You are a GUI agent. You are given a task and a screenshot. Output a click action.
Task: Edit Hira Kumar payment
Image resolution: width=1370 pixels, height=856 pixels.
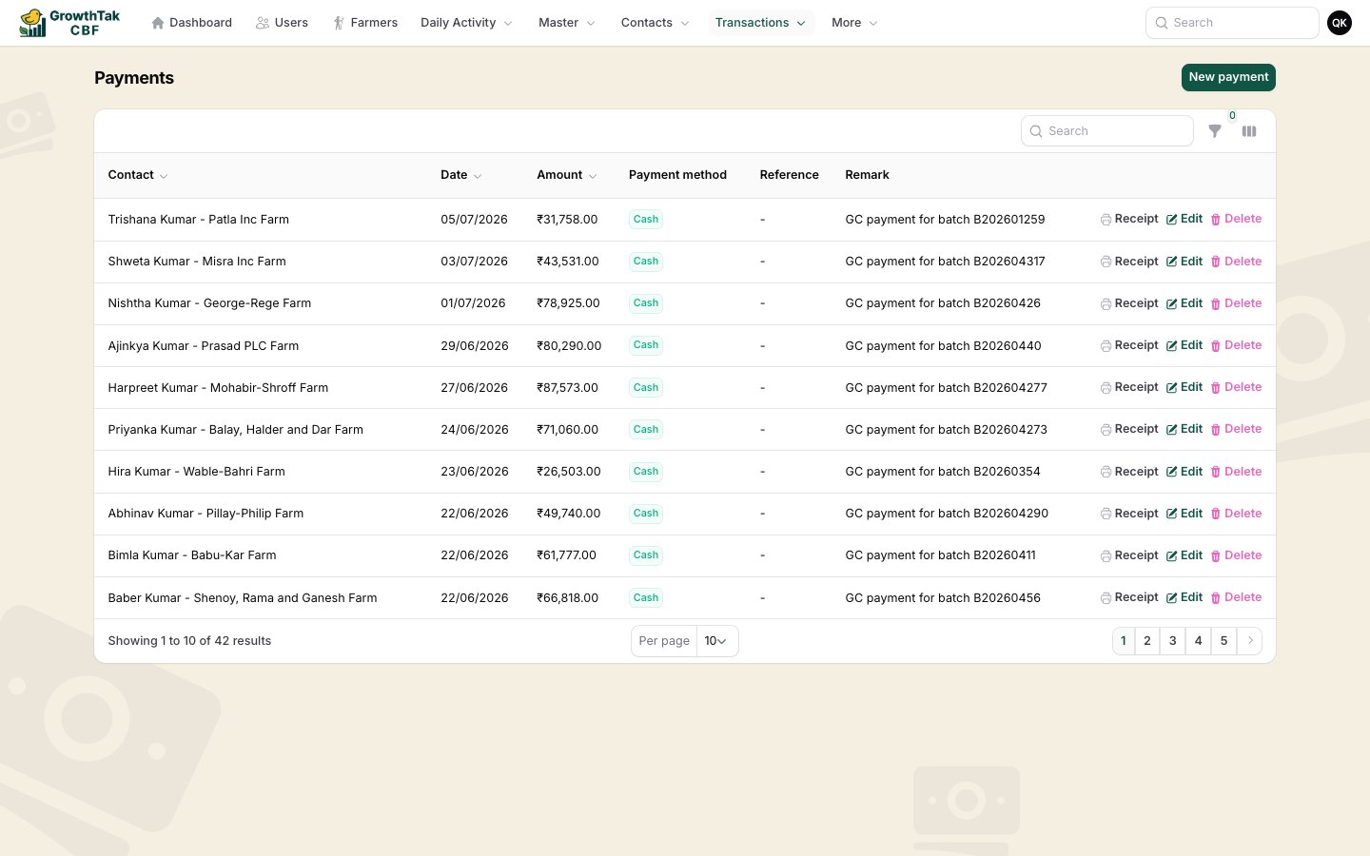[x=1184, y=472]
